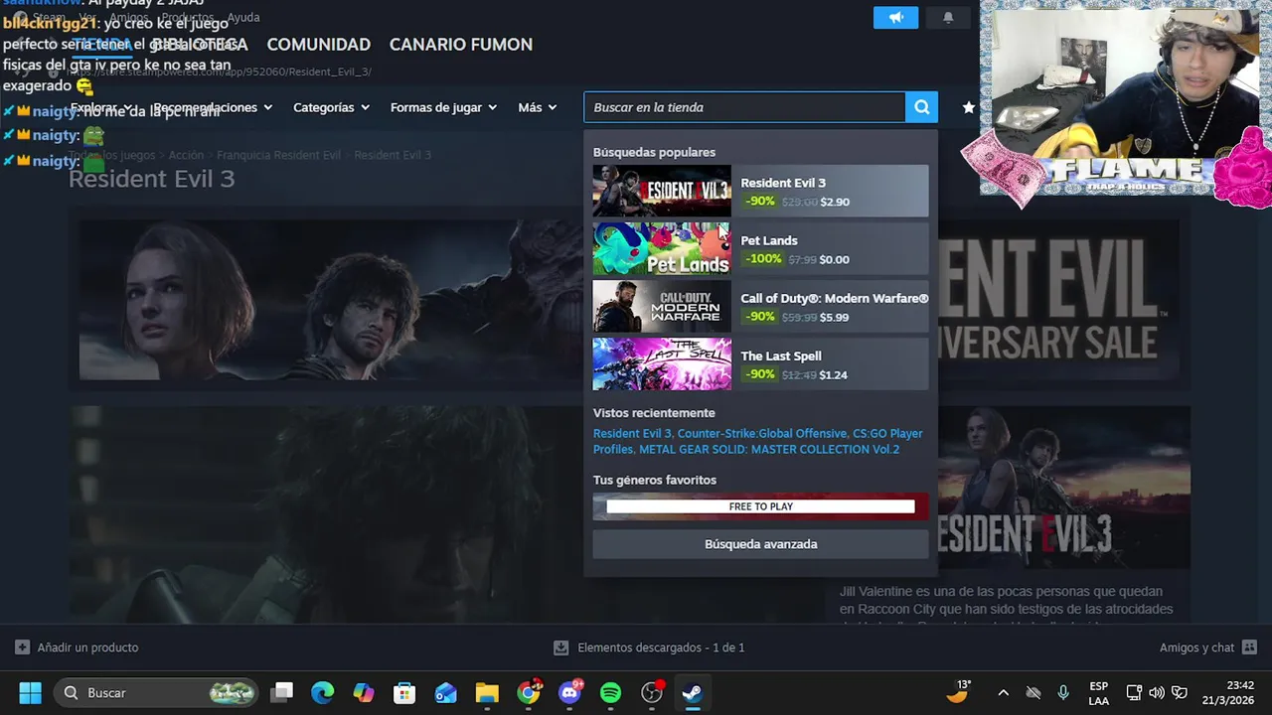Launch Microsoft Edge from the taskbar
1272x715 pixels.
(323, 692)
